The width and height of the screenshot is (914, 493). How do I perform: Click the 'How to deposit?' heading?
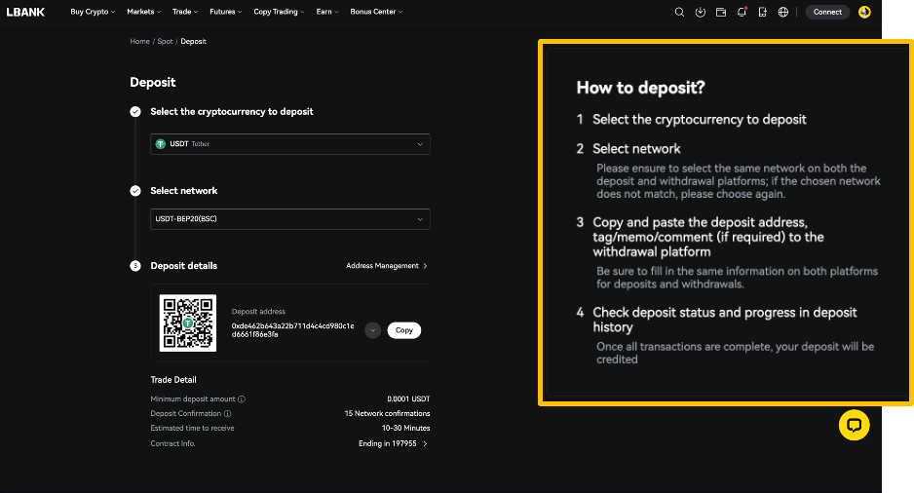640,88
